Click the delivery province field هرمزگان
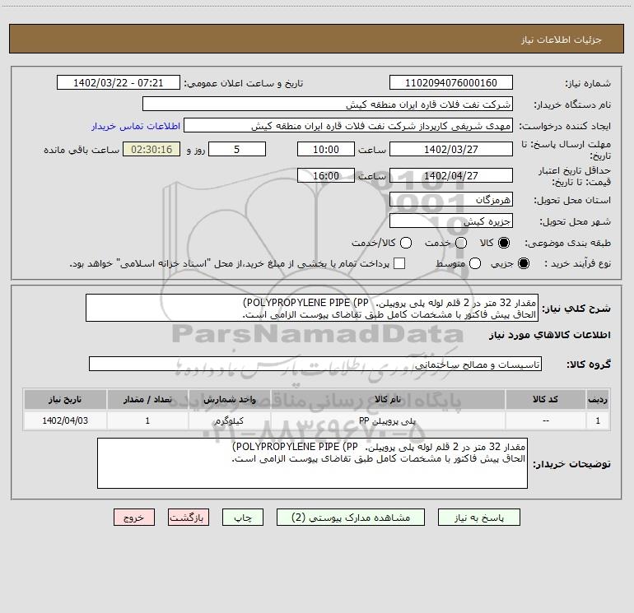 tap(451, 199)
